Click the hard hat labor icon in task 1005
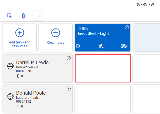 click(x=78, y=46)
